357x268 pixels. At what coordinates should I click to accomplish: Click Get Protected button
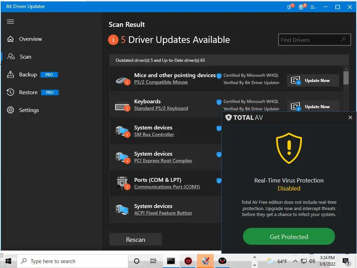(x=289, y=237)
